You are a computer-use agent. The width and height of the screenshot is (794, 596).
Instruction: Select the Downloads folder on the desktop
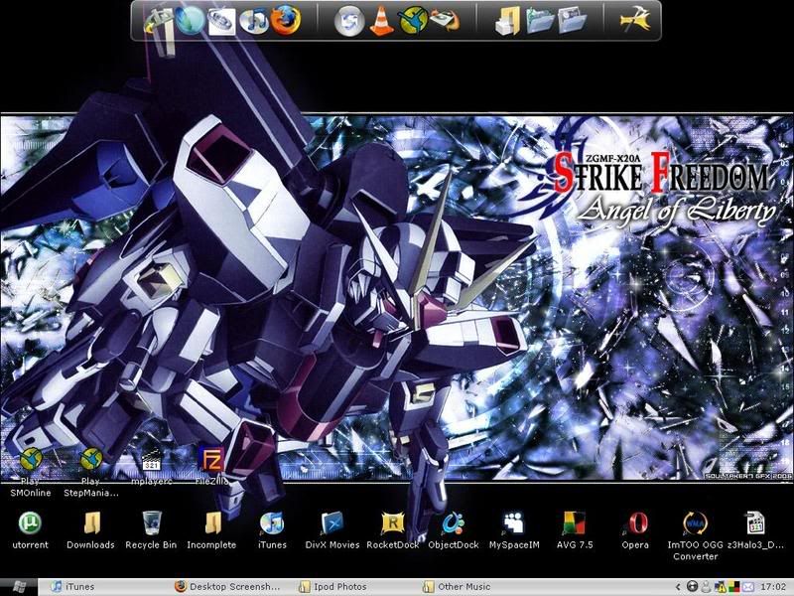coord(91,530)
